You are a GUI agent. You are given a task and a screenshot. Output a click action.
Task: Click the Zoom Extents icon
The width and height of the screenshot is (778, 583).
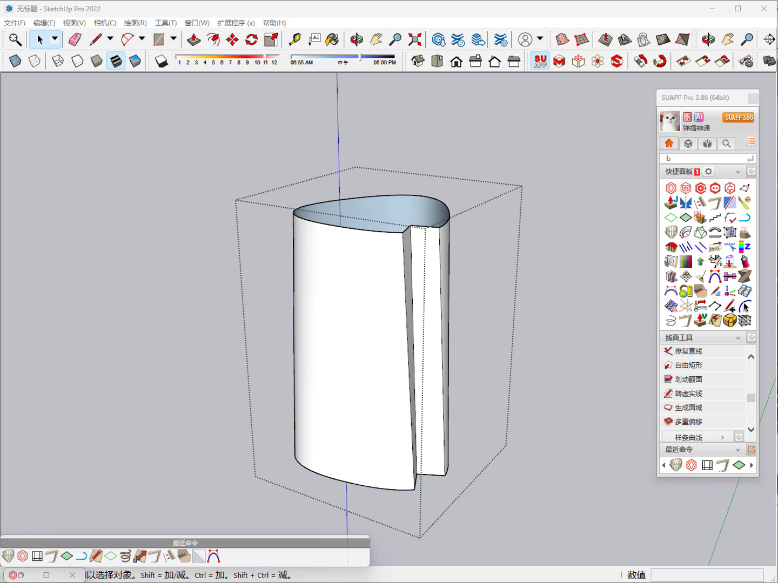pyautogui.click(x=415, y=39)
